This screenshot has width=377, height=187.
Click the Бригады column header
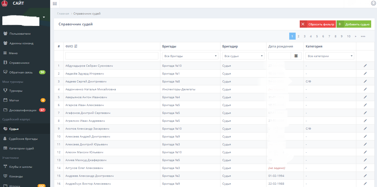pos(169,46)
